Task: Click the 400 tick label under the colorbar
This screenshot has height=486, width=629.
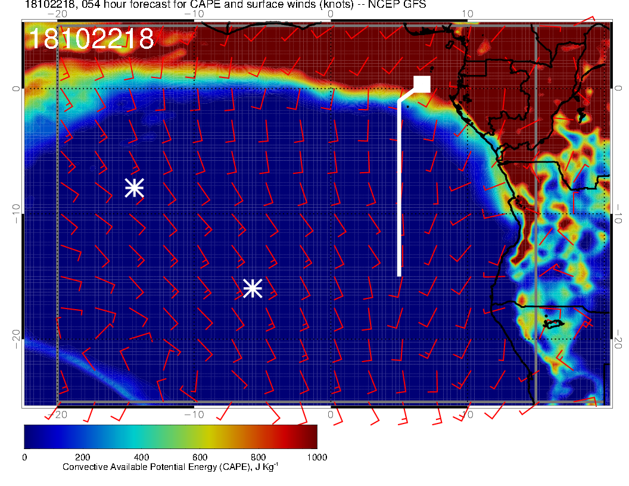Action: click(141, 457)
